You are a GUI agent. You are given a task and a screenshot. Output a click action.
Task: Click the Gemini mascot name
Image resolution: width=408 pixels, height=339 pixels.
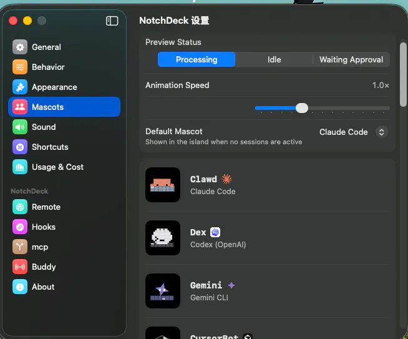(x=206, y=285)
